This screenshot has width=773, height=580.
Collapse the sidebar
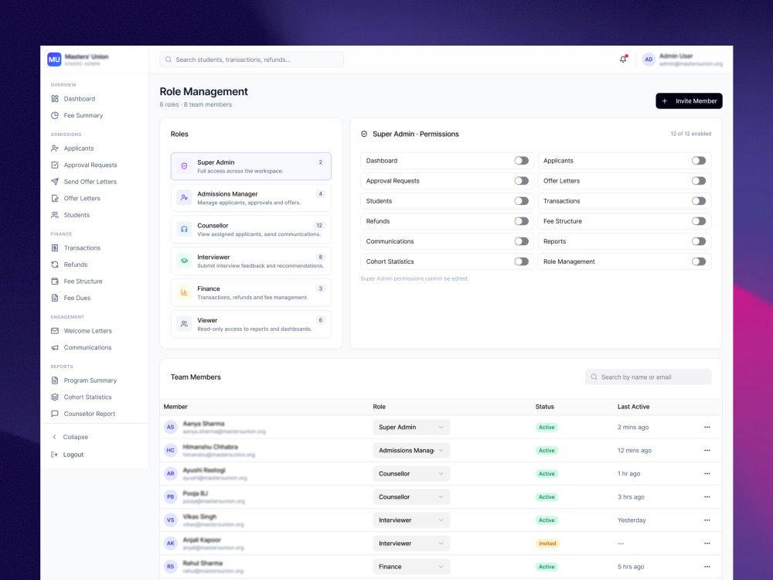click(70, 437)
